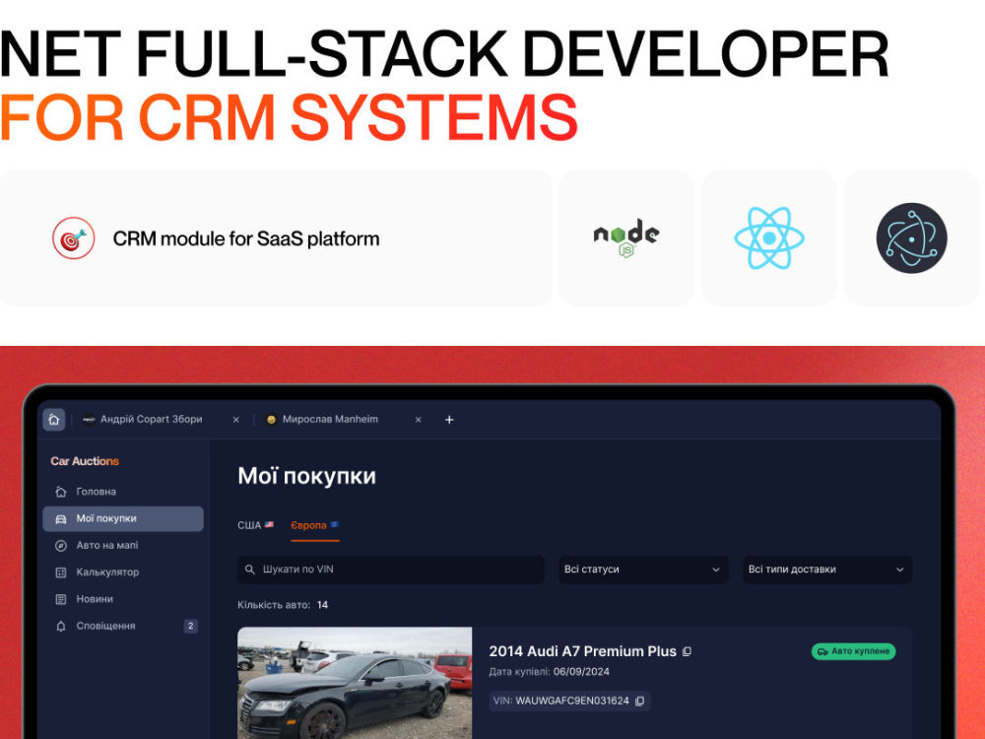Click the compass icon next to Авто на мапі
985x739 pixels.
tap(61, 546)
